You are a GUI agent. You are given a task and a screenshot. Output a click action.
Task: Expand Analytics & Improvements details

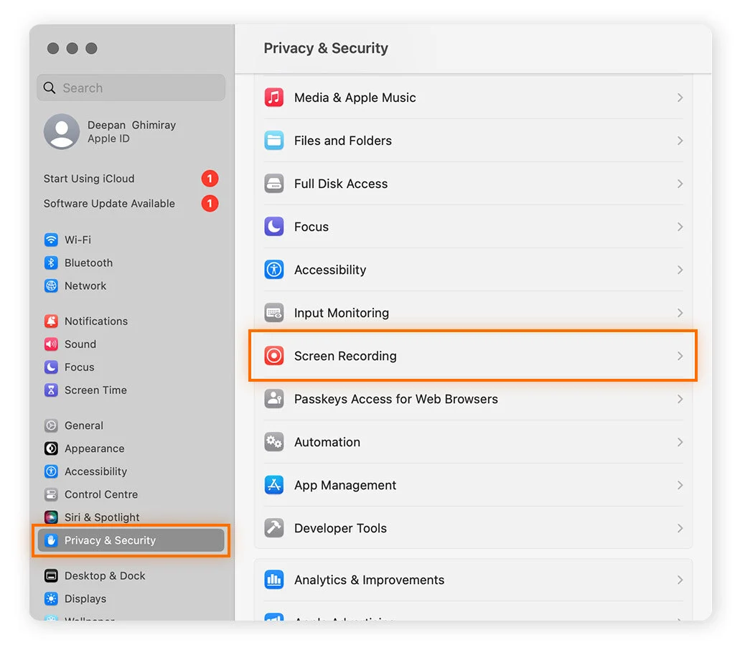click(679, 580)
